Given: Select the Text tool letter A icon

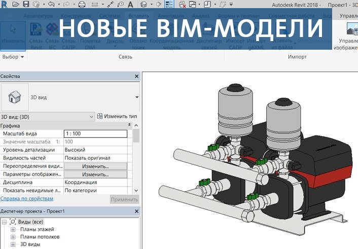Looking at the screenshot, I should point(130,4).
